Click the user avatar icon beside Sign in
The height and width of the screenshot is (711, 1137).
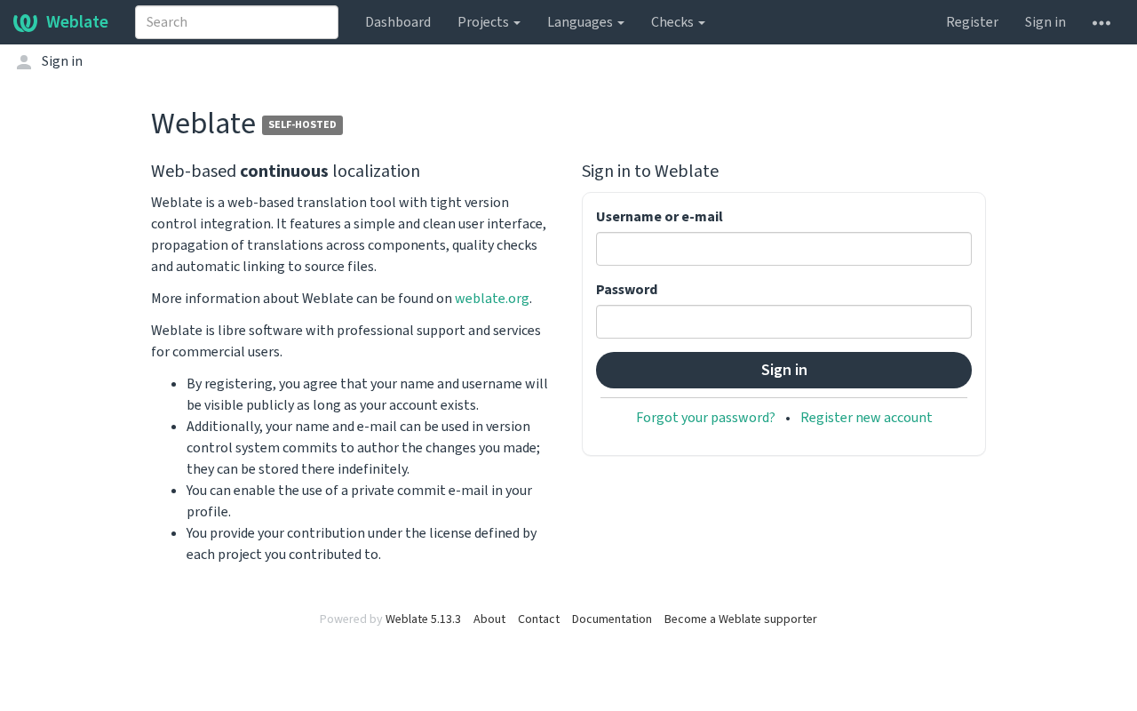click(24, 61)
